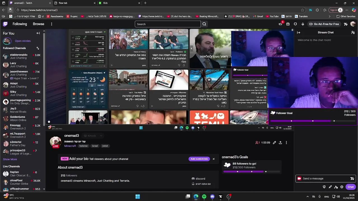Focus the Send a message field
This screenshot has width=358, height=201.
326,179
